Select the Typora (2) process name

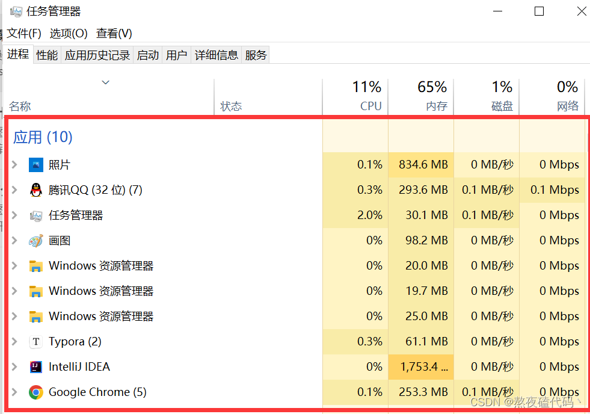pos(75,342)
